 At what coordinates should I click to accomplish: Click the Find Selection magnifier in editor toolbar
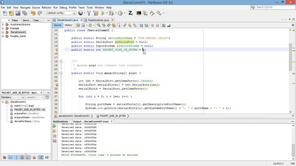99,25
